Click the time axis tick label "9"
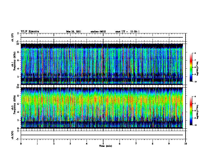 169,144
